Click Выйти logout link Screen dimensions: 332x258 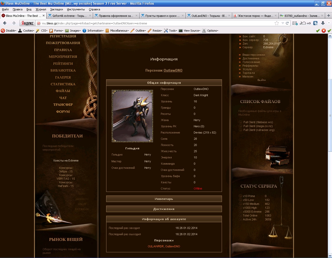[261, 80]
